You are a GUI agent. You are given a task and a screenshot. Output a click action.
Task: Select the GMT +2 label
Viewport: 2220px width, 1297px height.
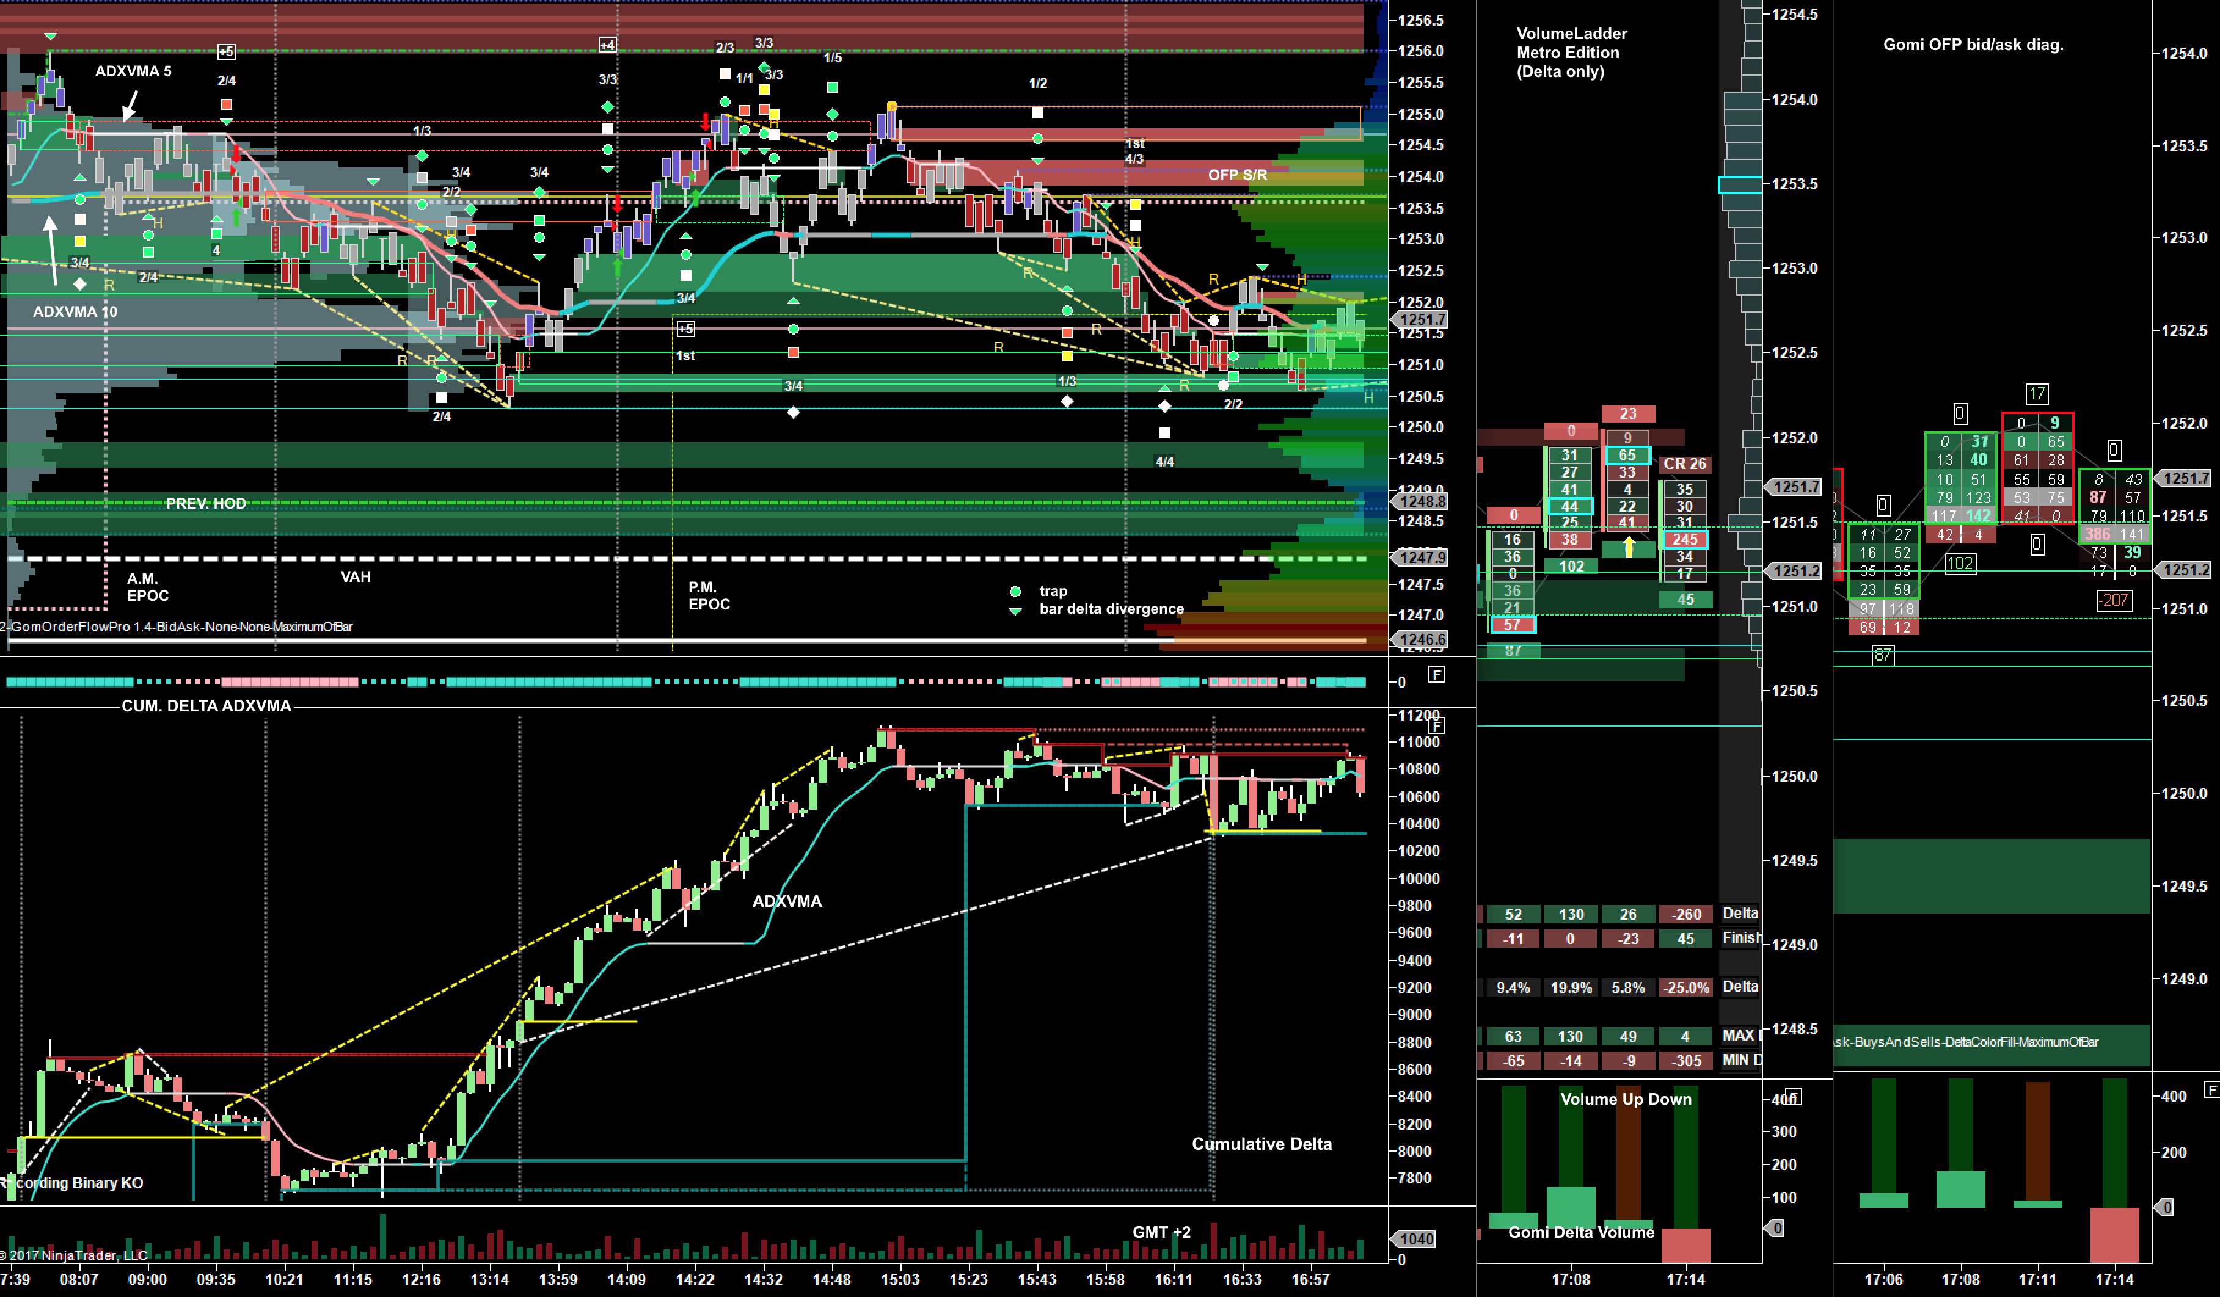point(1161,1232)
